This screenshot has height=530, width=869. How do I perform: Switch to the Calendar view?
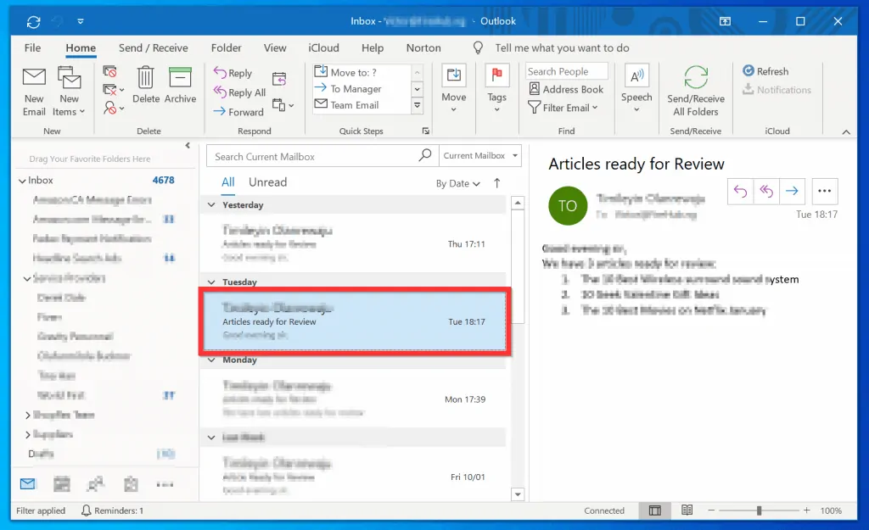[x=61, y=483]
